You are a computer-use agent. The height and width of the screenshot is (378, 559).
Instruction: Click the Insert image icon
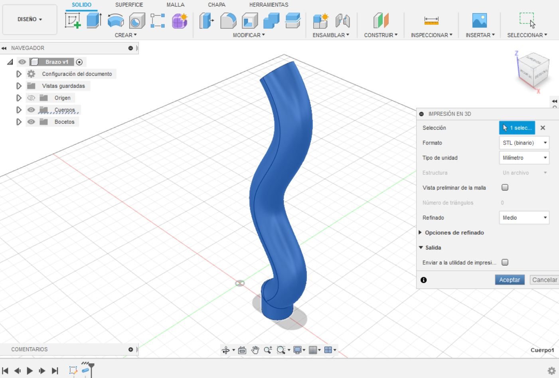[x=480, y=20]
